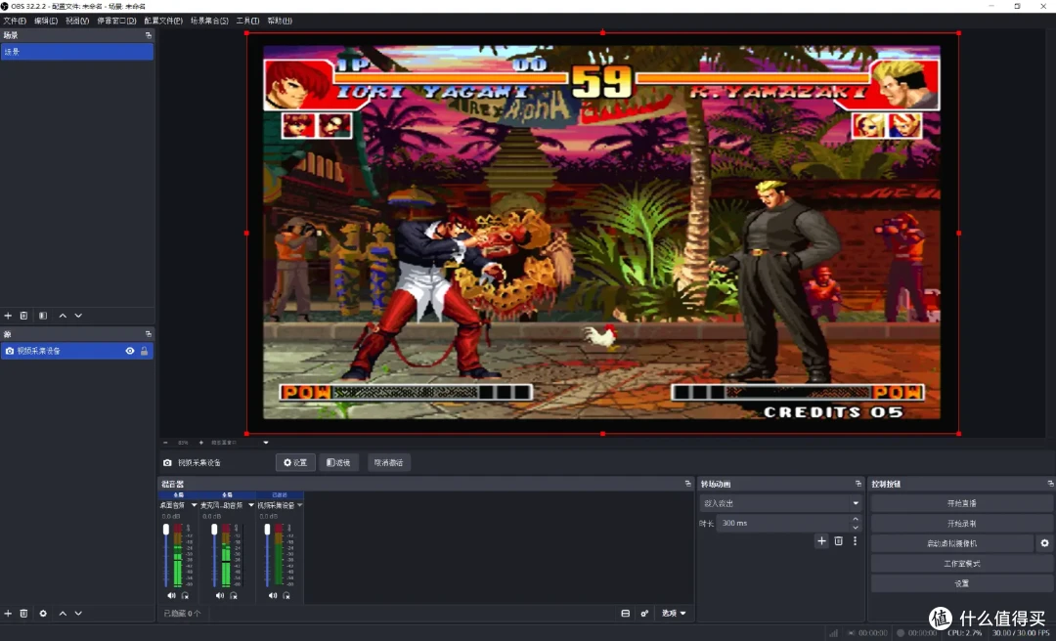Open the 编辑(E) menu
This screenshot has height=641, width=1056.
pos(46,21)
